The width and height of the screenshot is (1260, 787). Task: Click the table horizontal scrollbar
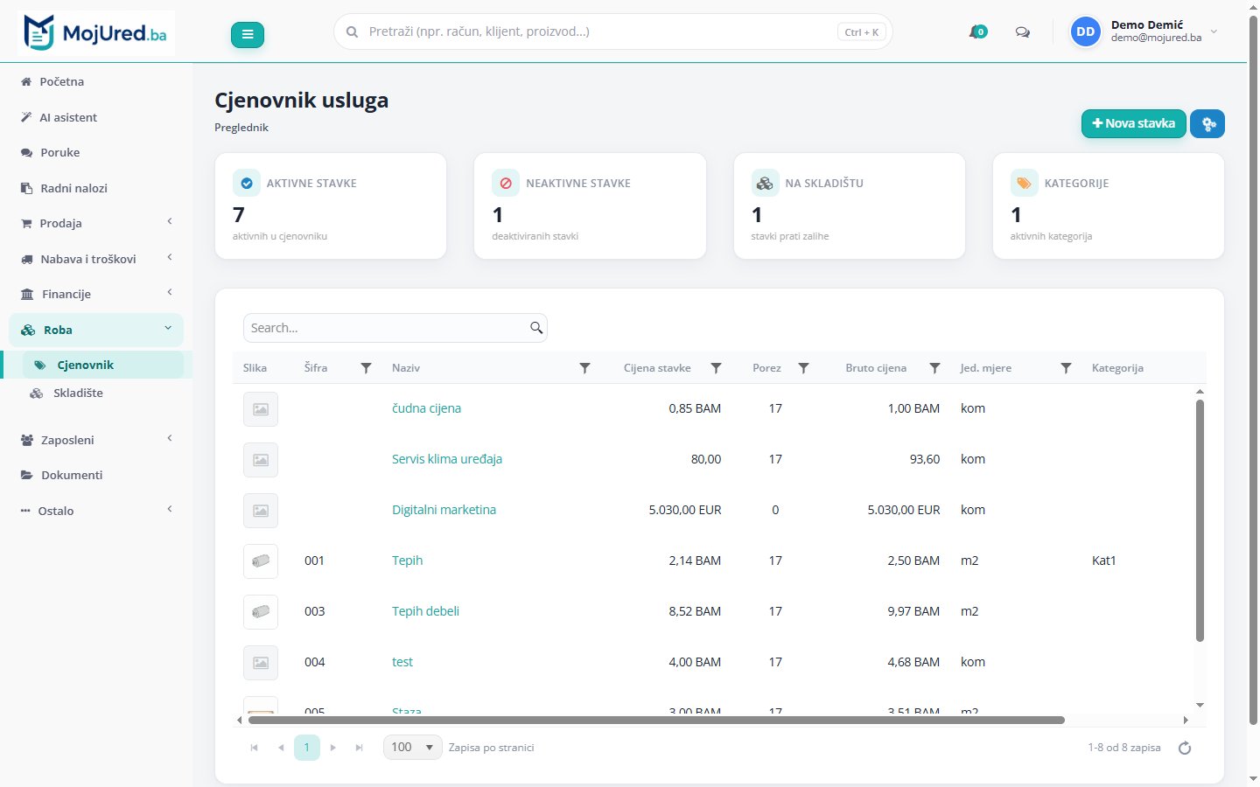(656, 721)
